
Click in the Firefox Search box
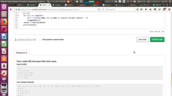click(120, 10)
